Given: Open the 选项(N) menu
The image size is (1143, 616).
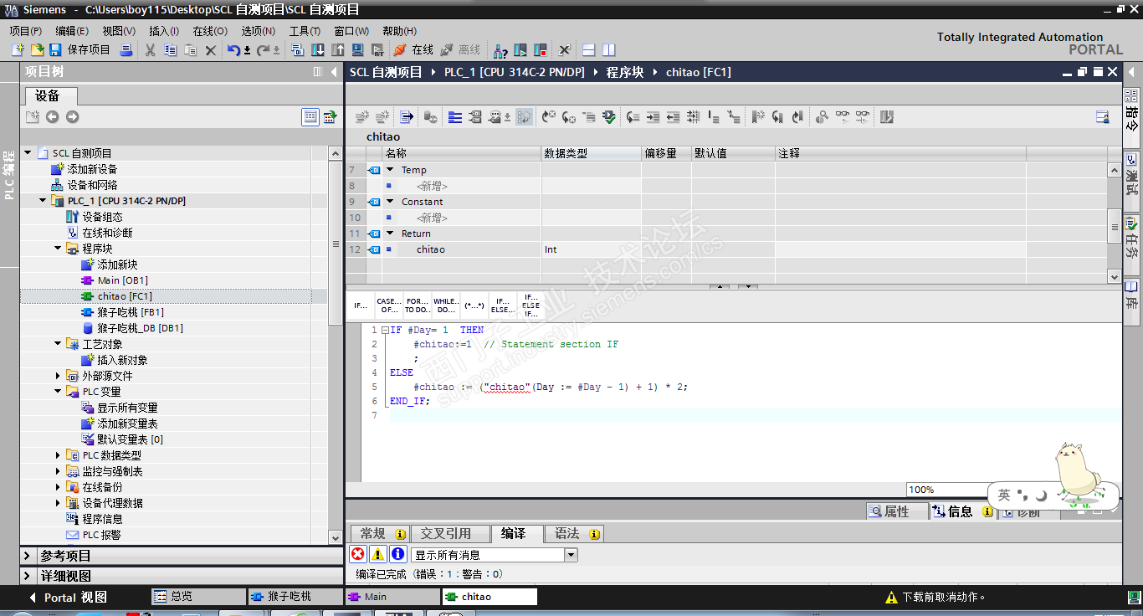Looking at the screenshot, I should click(x=258, y=31).
